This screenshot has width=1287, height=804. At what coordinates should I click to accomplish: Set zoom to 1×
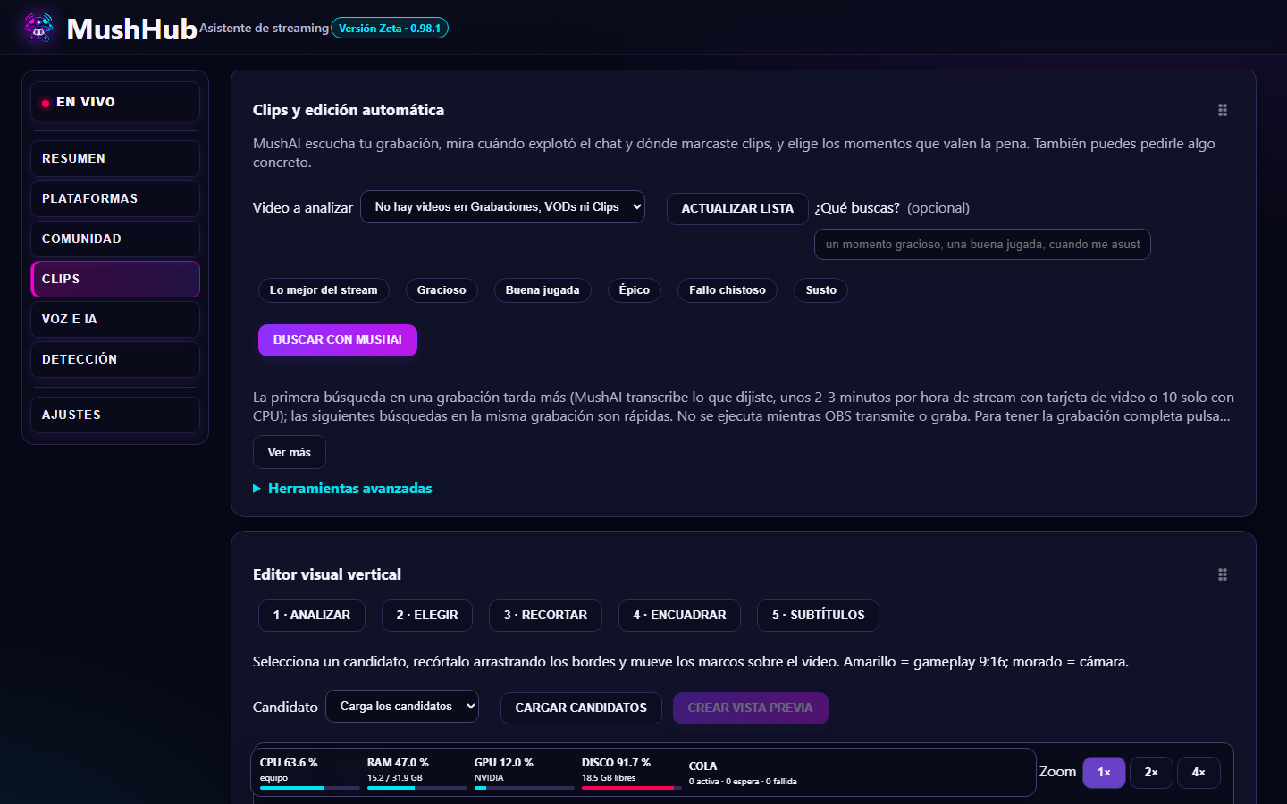[1104, 773]
